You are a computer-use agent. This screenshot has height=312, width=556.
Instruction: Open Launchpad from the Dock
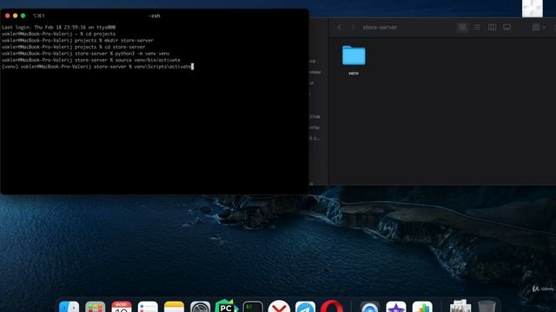(96, 306)
